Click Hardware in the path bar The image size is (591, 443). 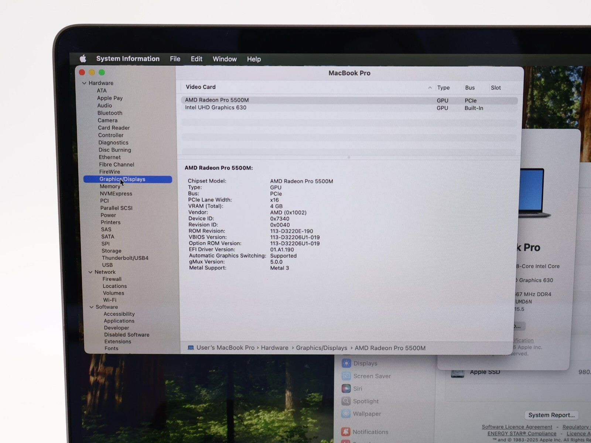click(274, 348)
